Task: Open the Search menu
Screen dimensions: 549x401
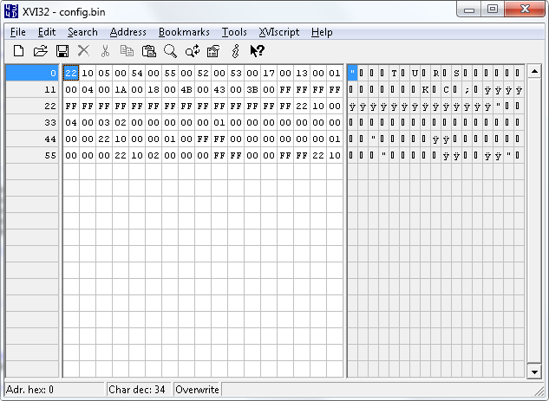Action: coord(82,32)
